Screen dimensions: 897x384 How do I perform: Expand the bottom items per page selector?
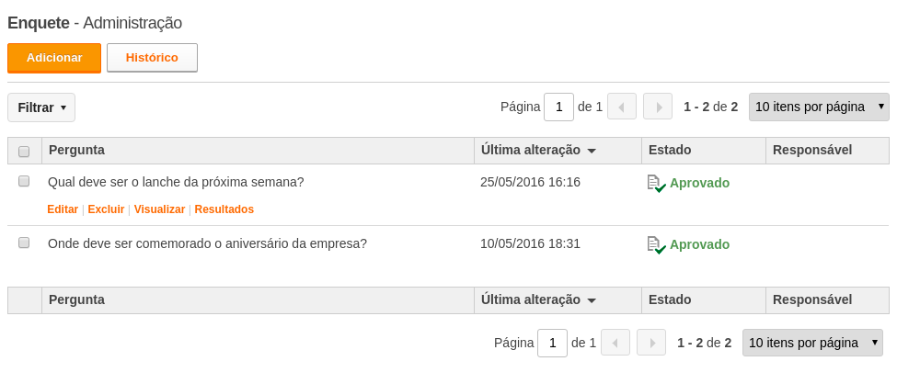[x=812, y=343]
